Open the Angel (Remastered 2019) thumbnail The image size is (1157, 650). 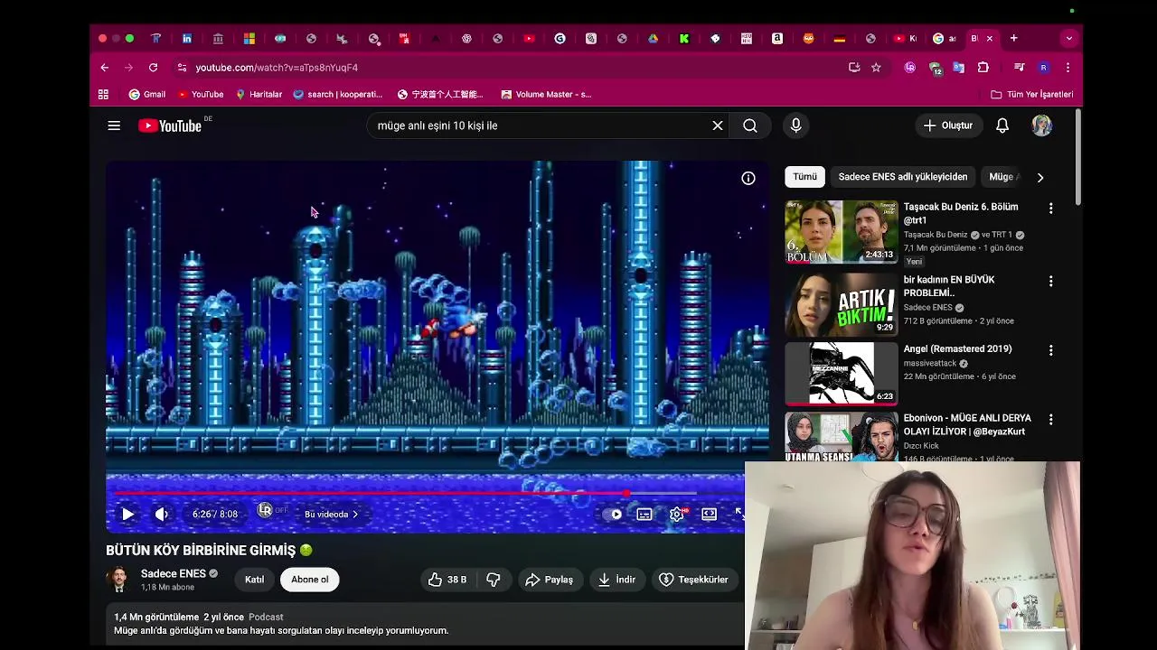click(842, 373)
